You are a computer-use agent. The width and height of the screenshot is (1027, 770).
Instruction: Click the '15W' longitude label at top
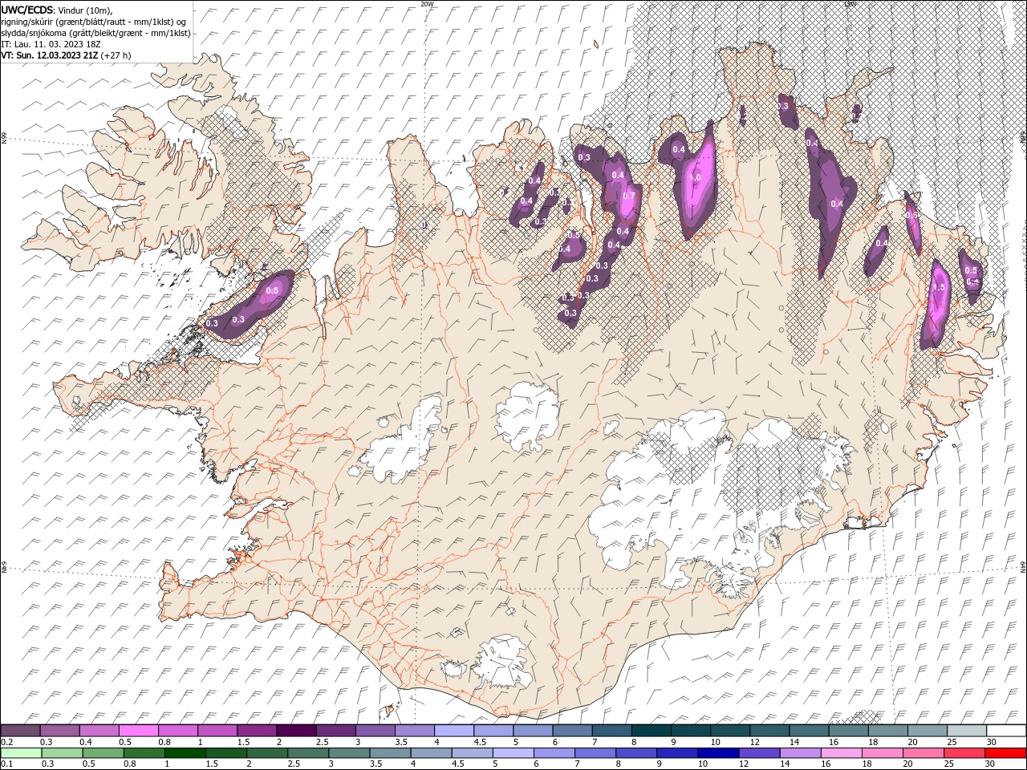click(x=850, y=4)
